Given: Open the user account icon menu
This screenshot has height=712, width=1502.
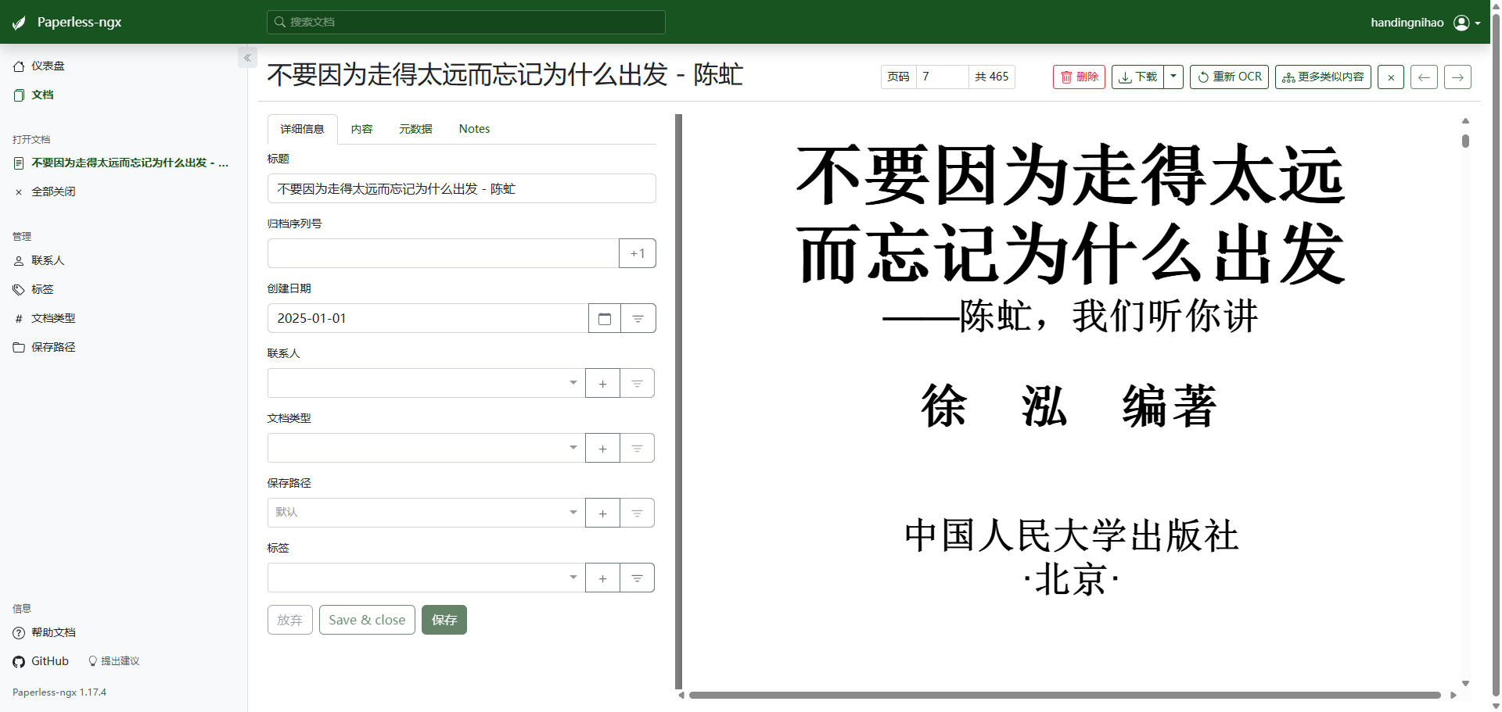Looking at the screenshot, I should (x=1467, y=23).
